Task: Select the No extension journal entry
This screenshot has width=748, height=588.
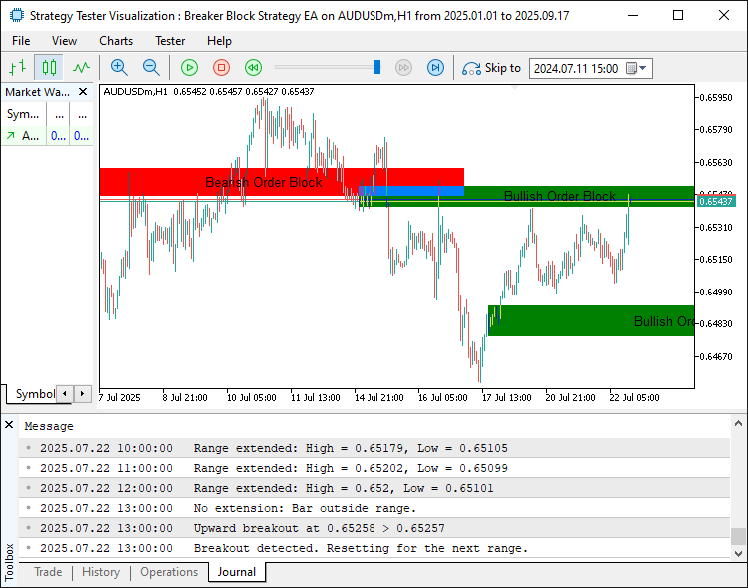Action: click(x=374, y=508)
